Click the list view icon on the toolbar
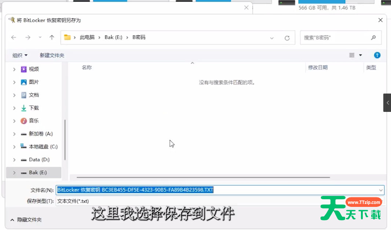Screen dimensions: 391x230 [352, 55]
